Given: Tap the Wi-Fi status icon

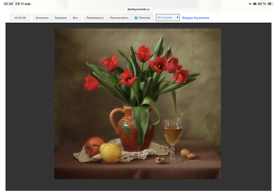Looking at the screenshot, I should (250, 3).
